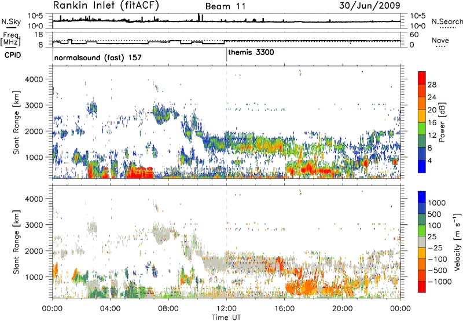Click the 'Power [dB]' colorbar title

point(442,122)
